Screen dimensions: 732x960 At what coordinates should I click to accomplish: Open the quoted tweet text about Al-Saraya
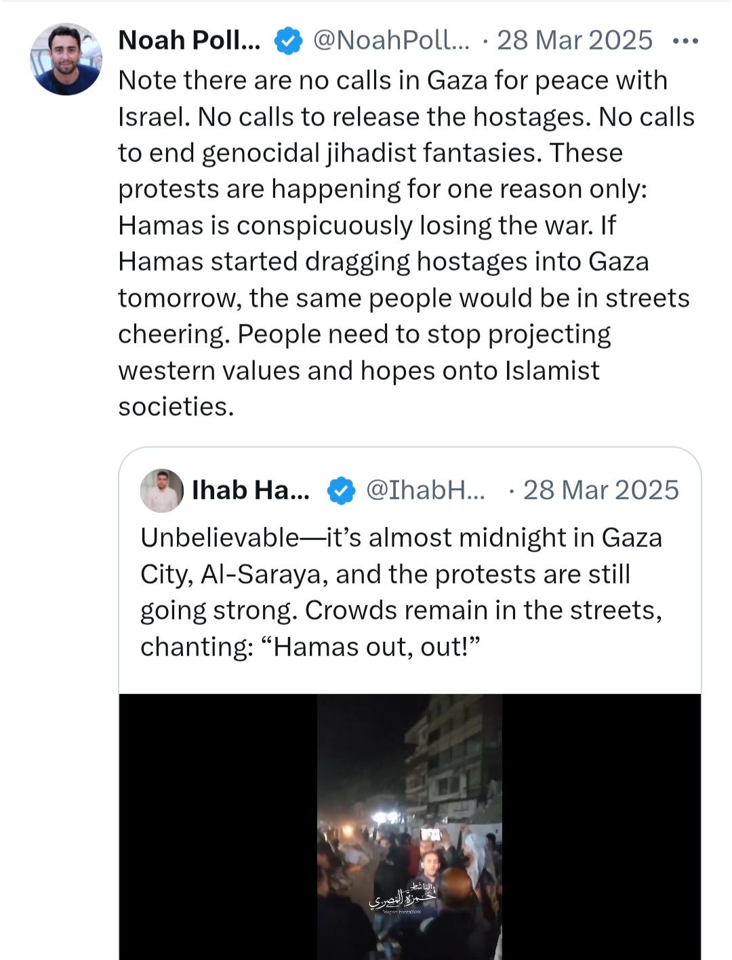pos(401,592)
